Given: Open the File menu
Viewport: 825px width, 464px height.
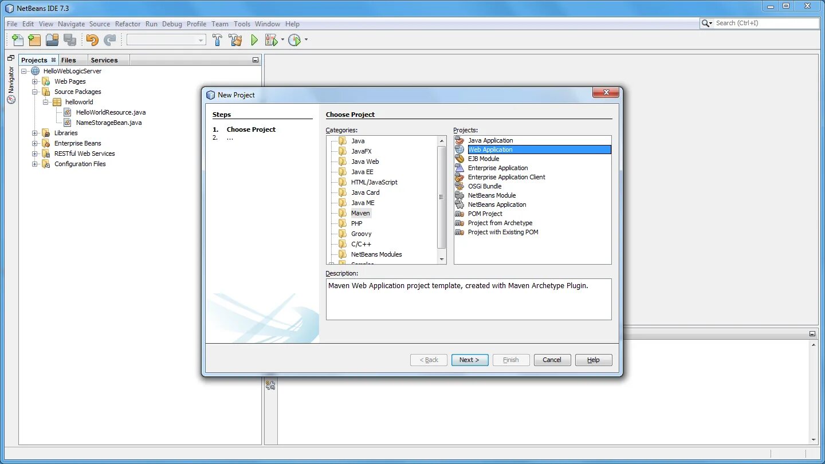Looking at the screenshot, I should coord(12,24).
